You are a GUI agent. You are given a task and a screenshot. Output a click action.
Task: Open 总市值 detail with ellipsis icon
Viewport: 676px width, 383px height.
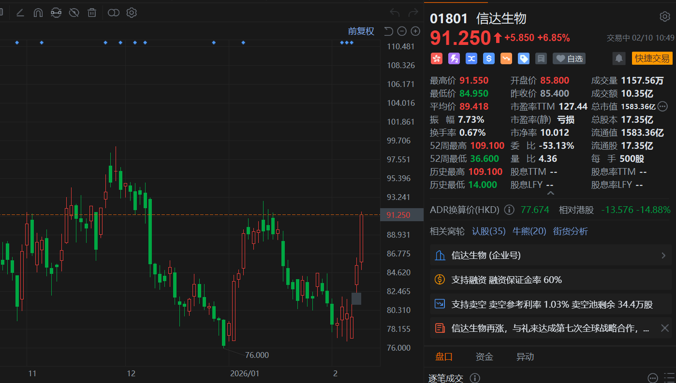tap(662, 106)
